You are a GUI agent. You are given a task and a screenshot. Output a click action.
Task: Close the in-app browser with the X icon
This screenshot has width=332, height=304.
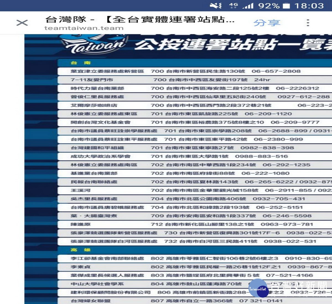tap(22, 23)
